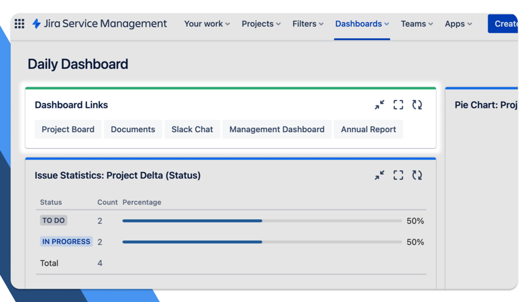This screenshot has width=531, height=302.
Task: Expand Issue Statistics gadget to fullscreen
Action: 398,175
